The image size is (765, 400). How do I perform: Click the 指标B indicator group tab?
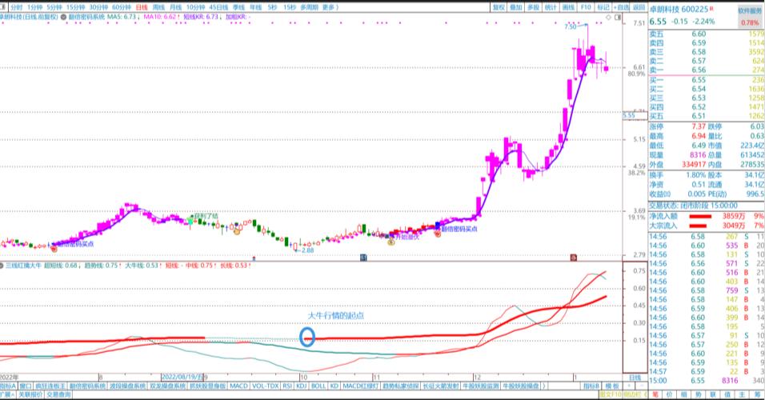(591, 386)
